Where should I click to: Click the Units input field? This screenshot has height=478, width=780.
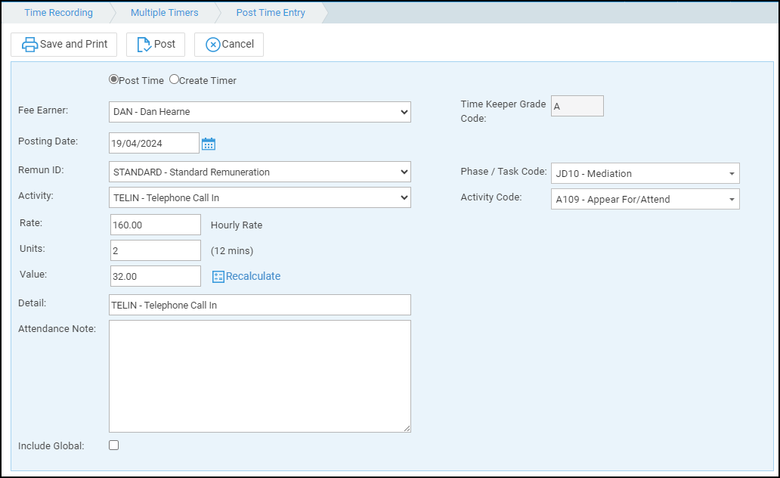pyautogui.click(x=155, y=250)
